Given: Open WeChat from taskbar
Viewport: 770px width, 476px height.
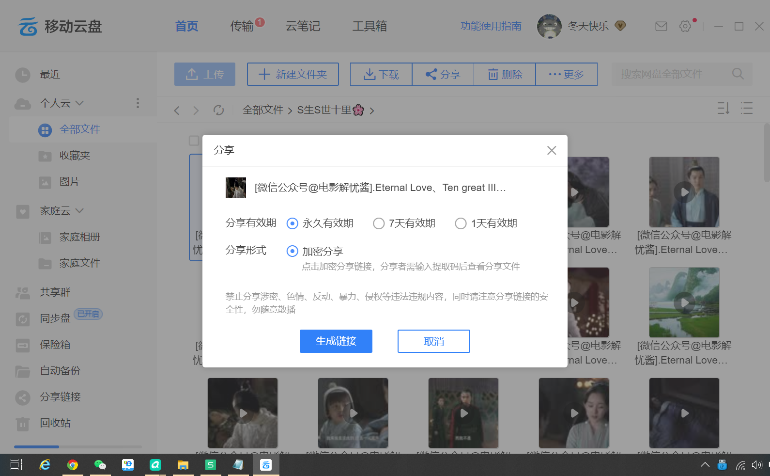Looking at the screenshot, I should [100, 465].
